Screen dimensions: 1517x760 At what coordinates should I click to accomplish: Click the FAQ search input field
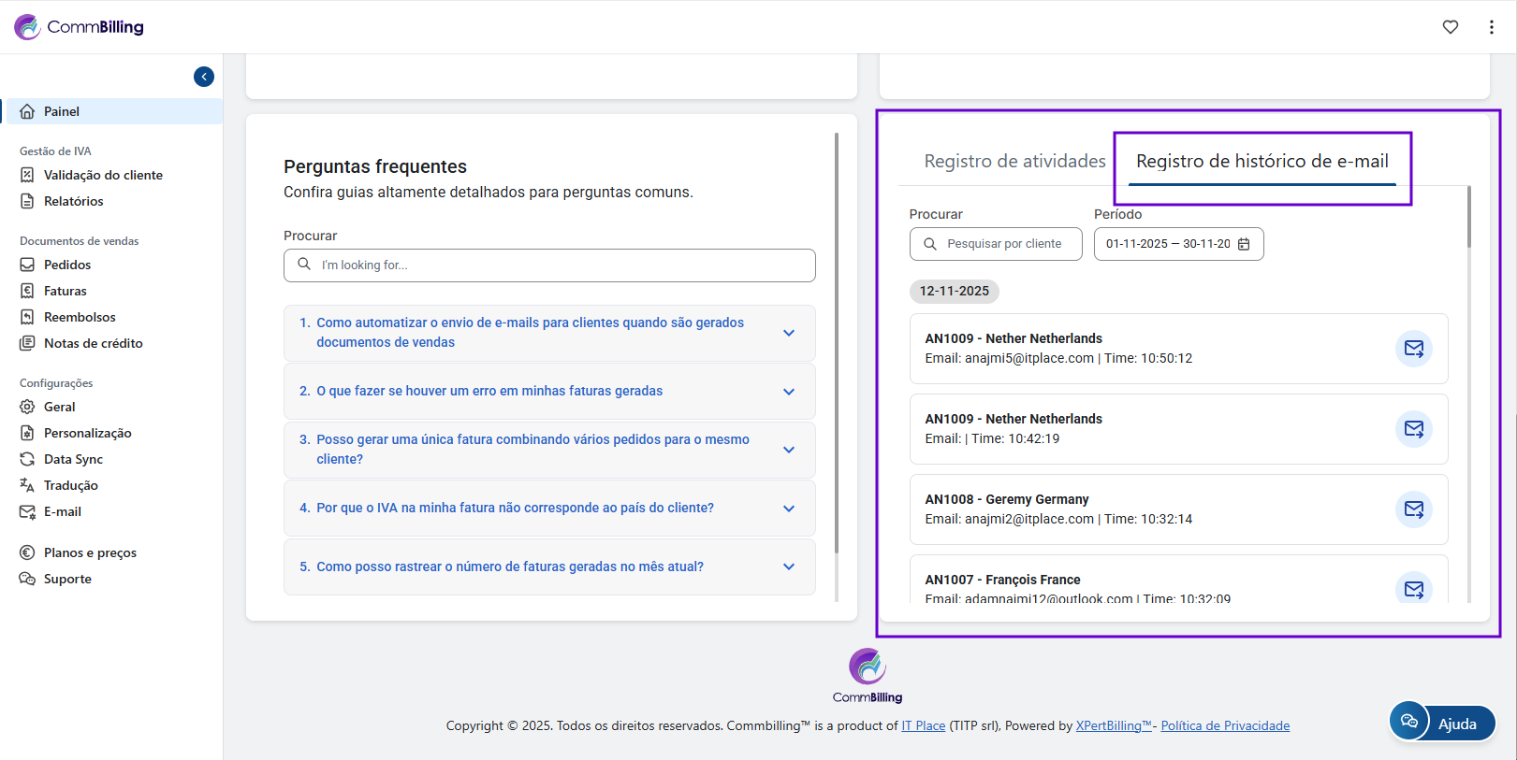point(562,265)
